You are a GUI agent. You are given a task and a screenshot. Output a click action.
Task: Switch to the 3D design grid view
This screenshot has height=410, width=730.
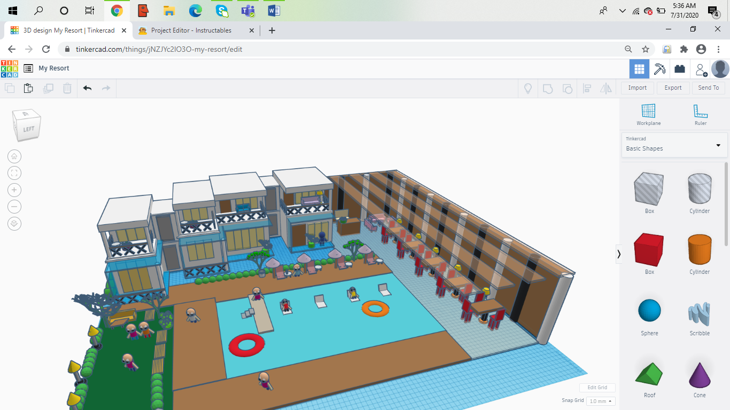pyautogui.click(x=639, y=69)
